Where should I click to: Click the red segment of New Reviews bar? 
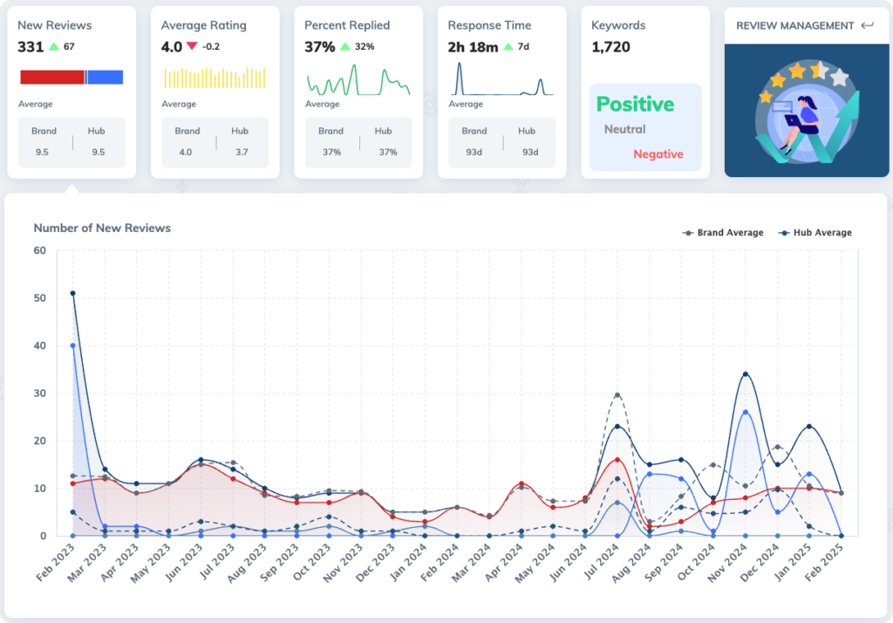(52, 78)
